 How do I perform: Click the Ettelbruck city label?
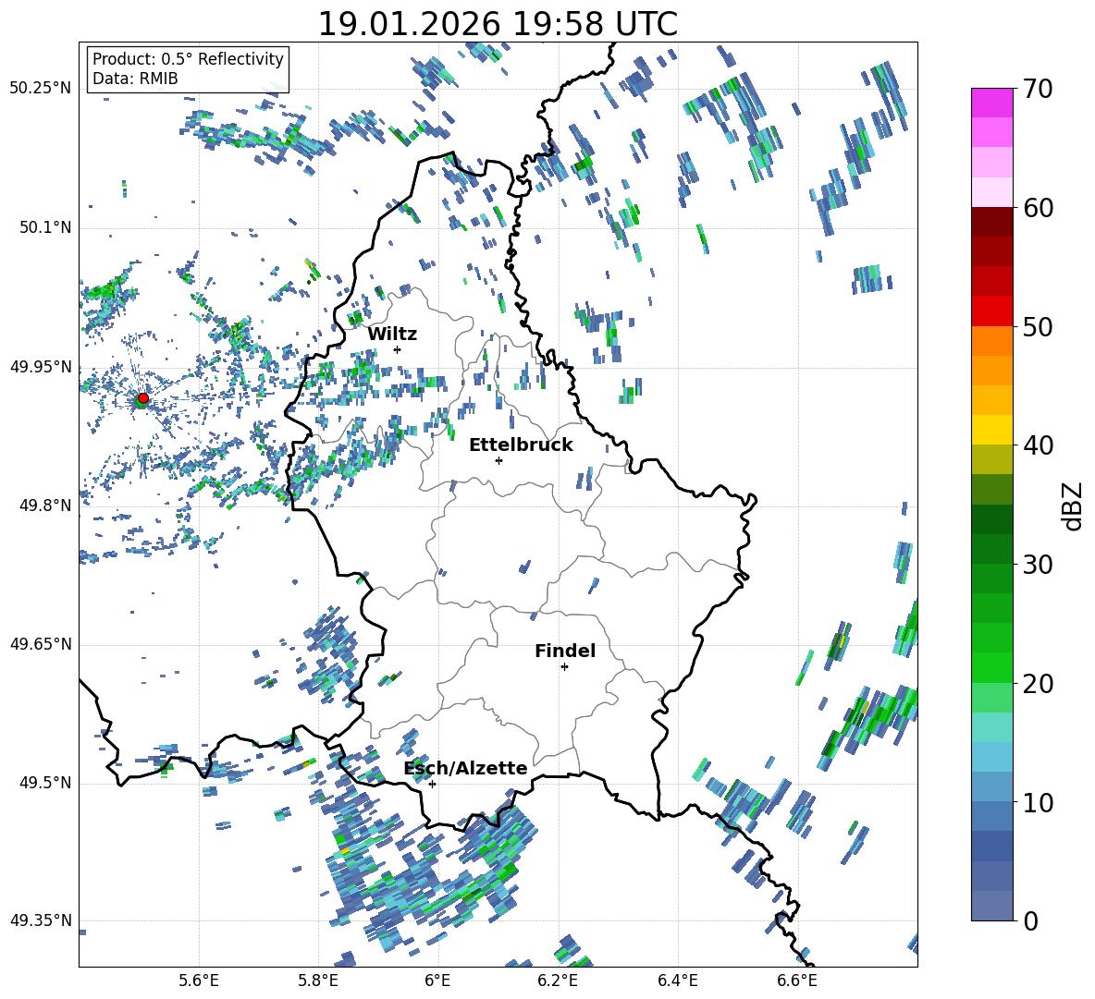tap(521, 445)
